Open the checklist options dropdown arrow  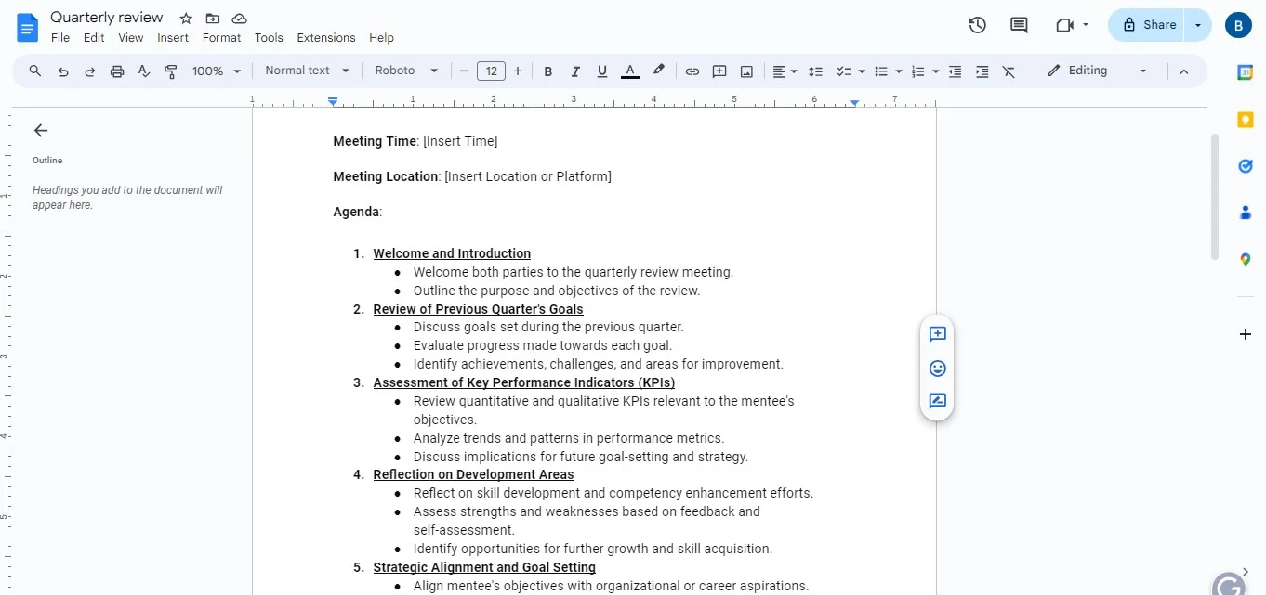point(862,71)
